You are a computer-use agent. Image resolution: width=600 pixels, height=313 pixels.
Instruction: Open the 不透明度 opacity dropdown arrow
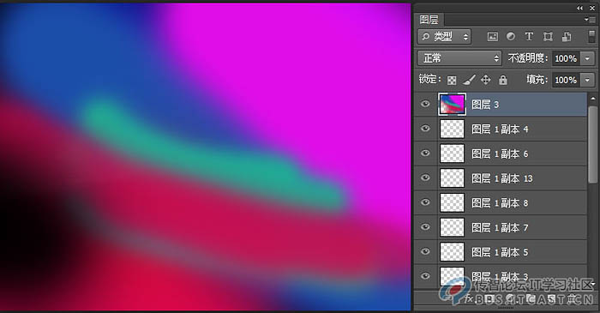coord(587,58)
